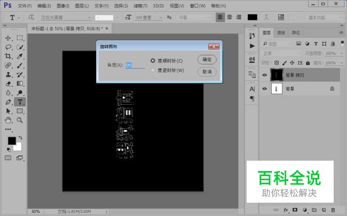Delete layer with trash icon

333,210
